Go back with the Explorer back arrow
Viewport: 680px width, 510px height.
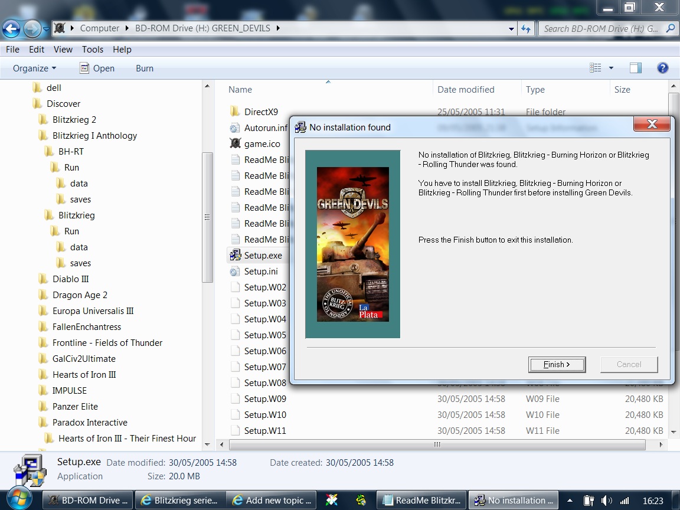[x=11, y=28]
